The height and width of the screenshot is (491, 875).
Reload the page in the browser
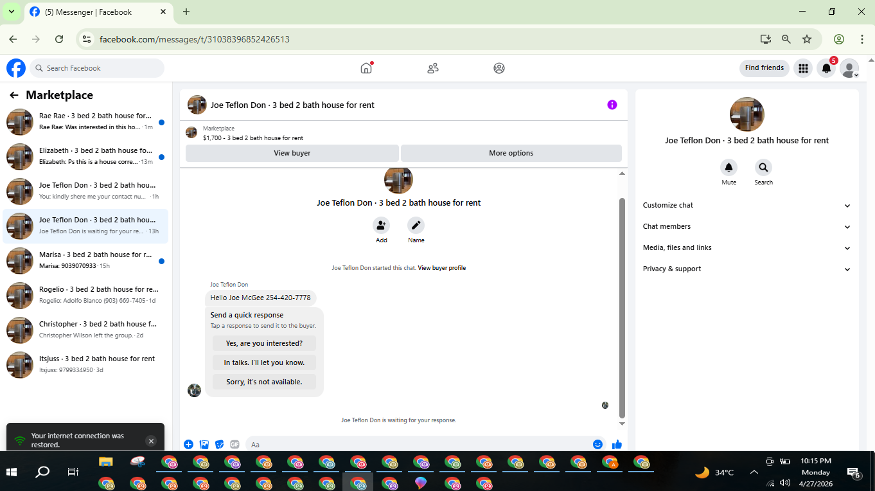coord(59,39)
